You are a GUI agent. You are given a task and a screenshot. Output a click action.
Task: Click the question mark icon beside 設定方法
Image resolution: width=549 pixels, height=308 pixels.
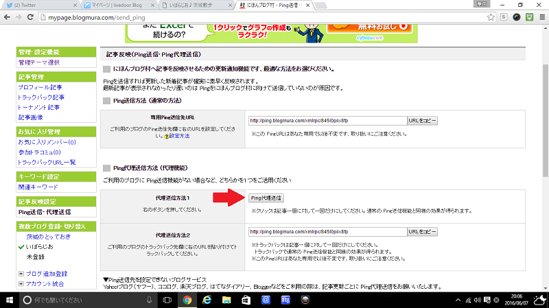pos(167,136)
